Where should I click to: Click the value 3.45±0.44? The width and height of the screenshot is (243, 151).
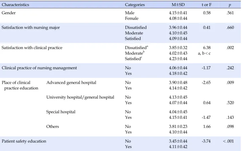tap(178, 141)
